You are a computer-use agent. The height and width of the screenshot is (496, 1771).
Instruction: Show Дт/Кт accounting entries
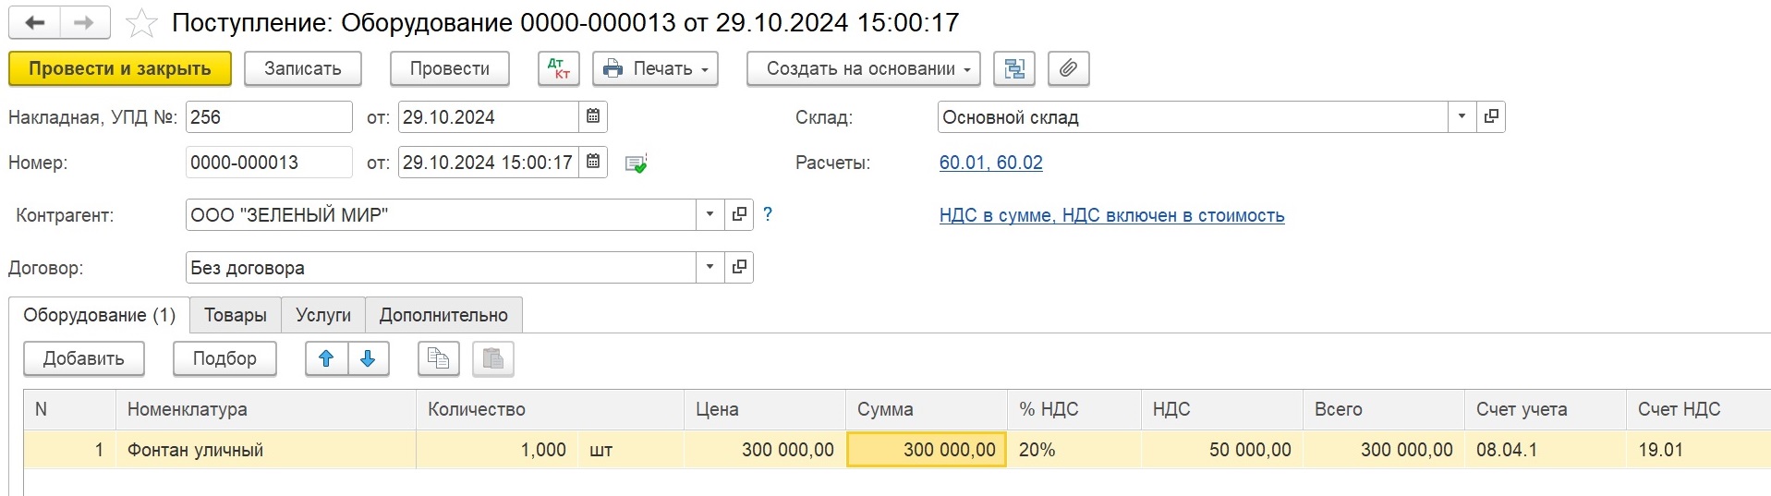pyautogui.click(x=558, y=68)
